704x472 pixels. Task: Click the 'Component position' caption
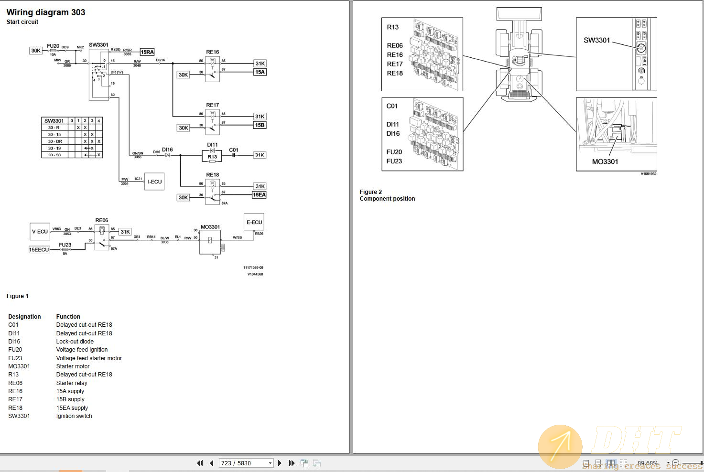coord(387,199)
